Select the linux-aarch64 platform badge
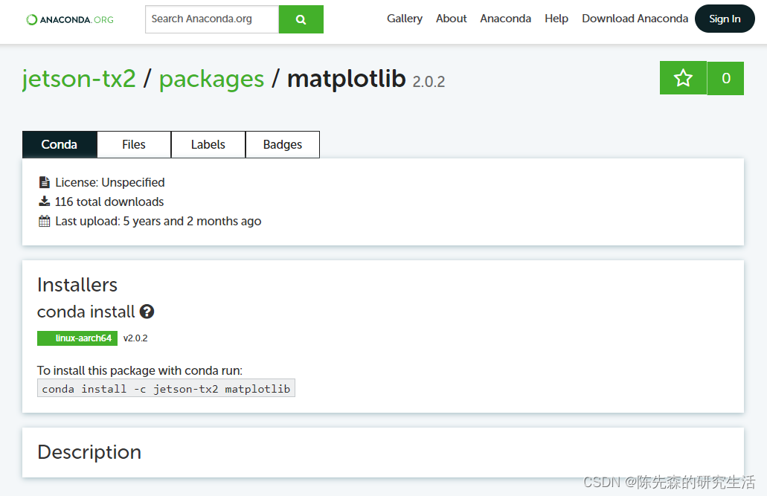767x496 pixels. click(77, 338)
